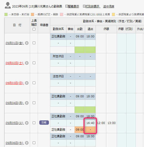Click 正社員勤務 schedule cell for 09月01日
Image resolution: width=144 pixels, height=147 pixels.
tap(58, 36)
